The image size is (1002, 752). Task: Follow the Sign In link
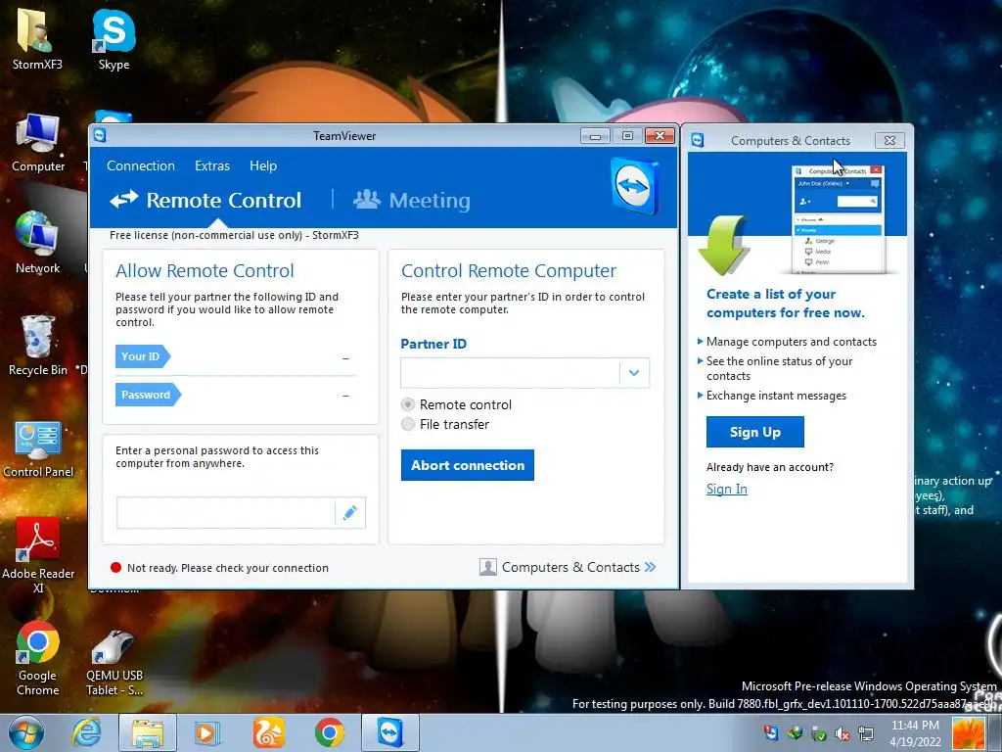[727, 489]
